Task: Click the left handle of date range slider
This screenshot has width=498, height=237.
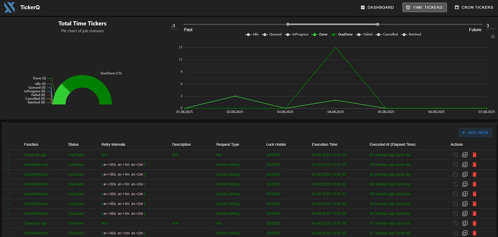Action: pos(288,24)
